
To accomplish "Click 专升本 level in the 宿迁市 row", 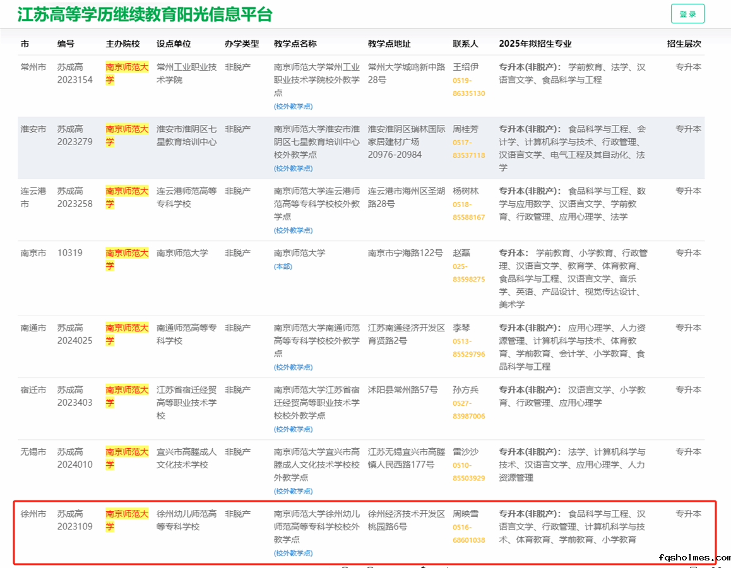I will 688,390.
